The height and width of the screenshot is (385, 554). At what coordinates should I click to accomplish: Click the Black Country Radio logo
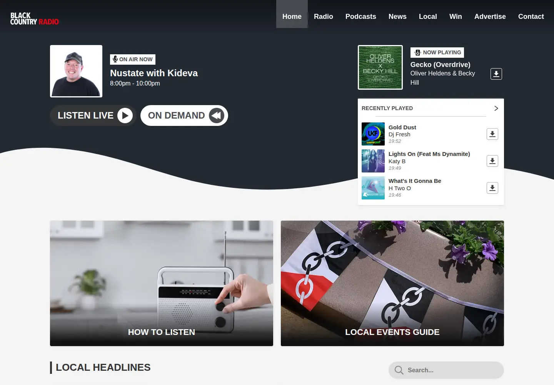(35, 18)
